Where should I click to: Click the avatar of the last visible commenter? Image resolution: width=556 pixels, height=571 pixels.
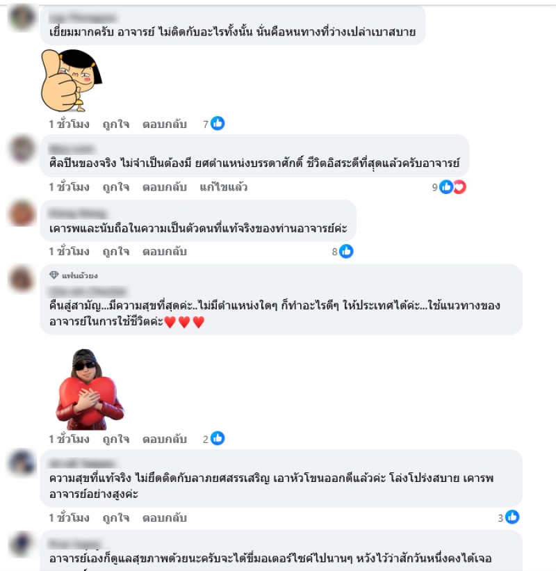tap(22, 545)
